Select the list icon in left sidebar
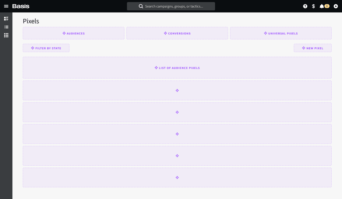This screenshot has width=342, height=199. pos(6,27)
